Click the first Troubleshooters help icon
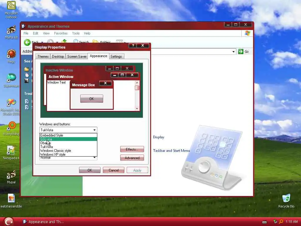This screenshot has height=226, width=301. click(27, 102)
